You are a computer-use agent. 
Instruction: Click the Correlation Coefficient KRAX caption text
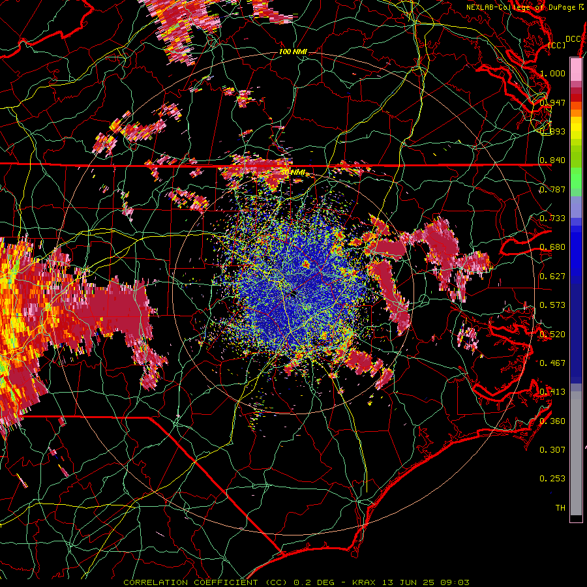(x=296, y=582)
